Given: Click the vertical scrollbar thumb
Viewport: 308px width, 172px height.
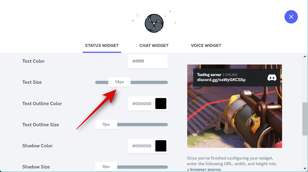Looking at the screenshot, I should coord(305,119).
